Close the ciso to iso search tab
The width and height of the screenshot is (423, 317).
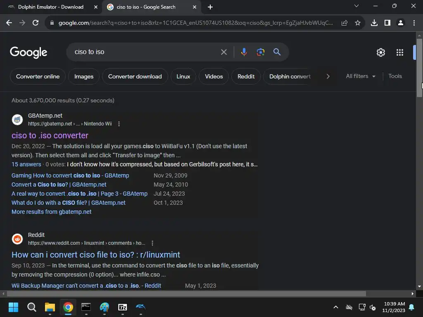[195, 7]
